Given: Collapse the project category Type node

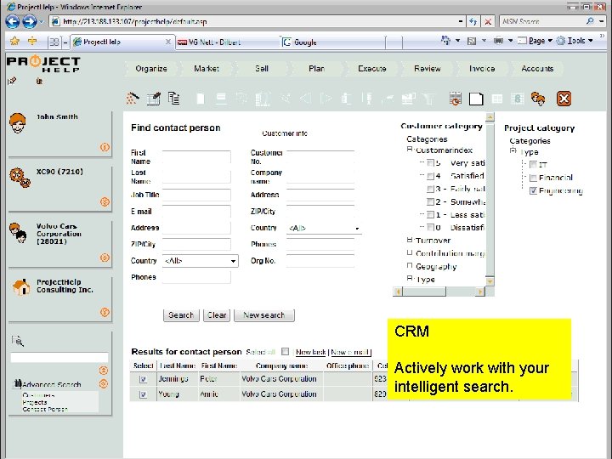Looking at the screenshot, I should pos(513,150).
